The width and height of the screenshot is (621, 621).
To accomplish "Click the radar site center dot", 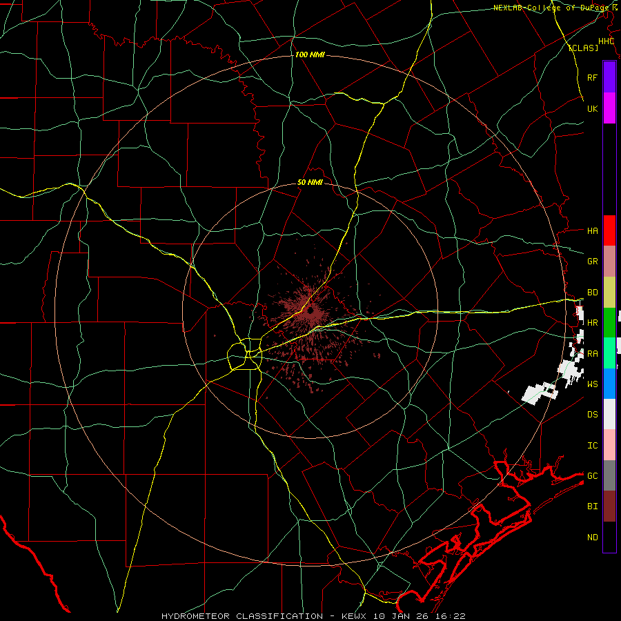I will click(x=310, y=310).
